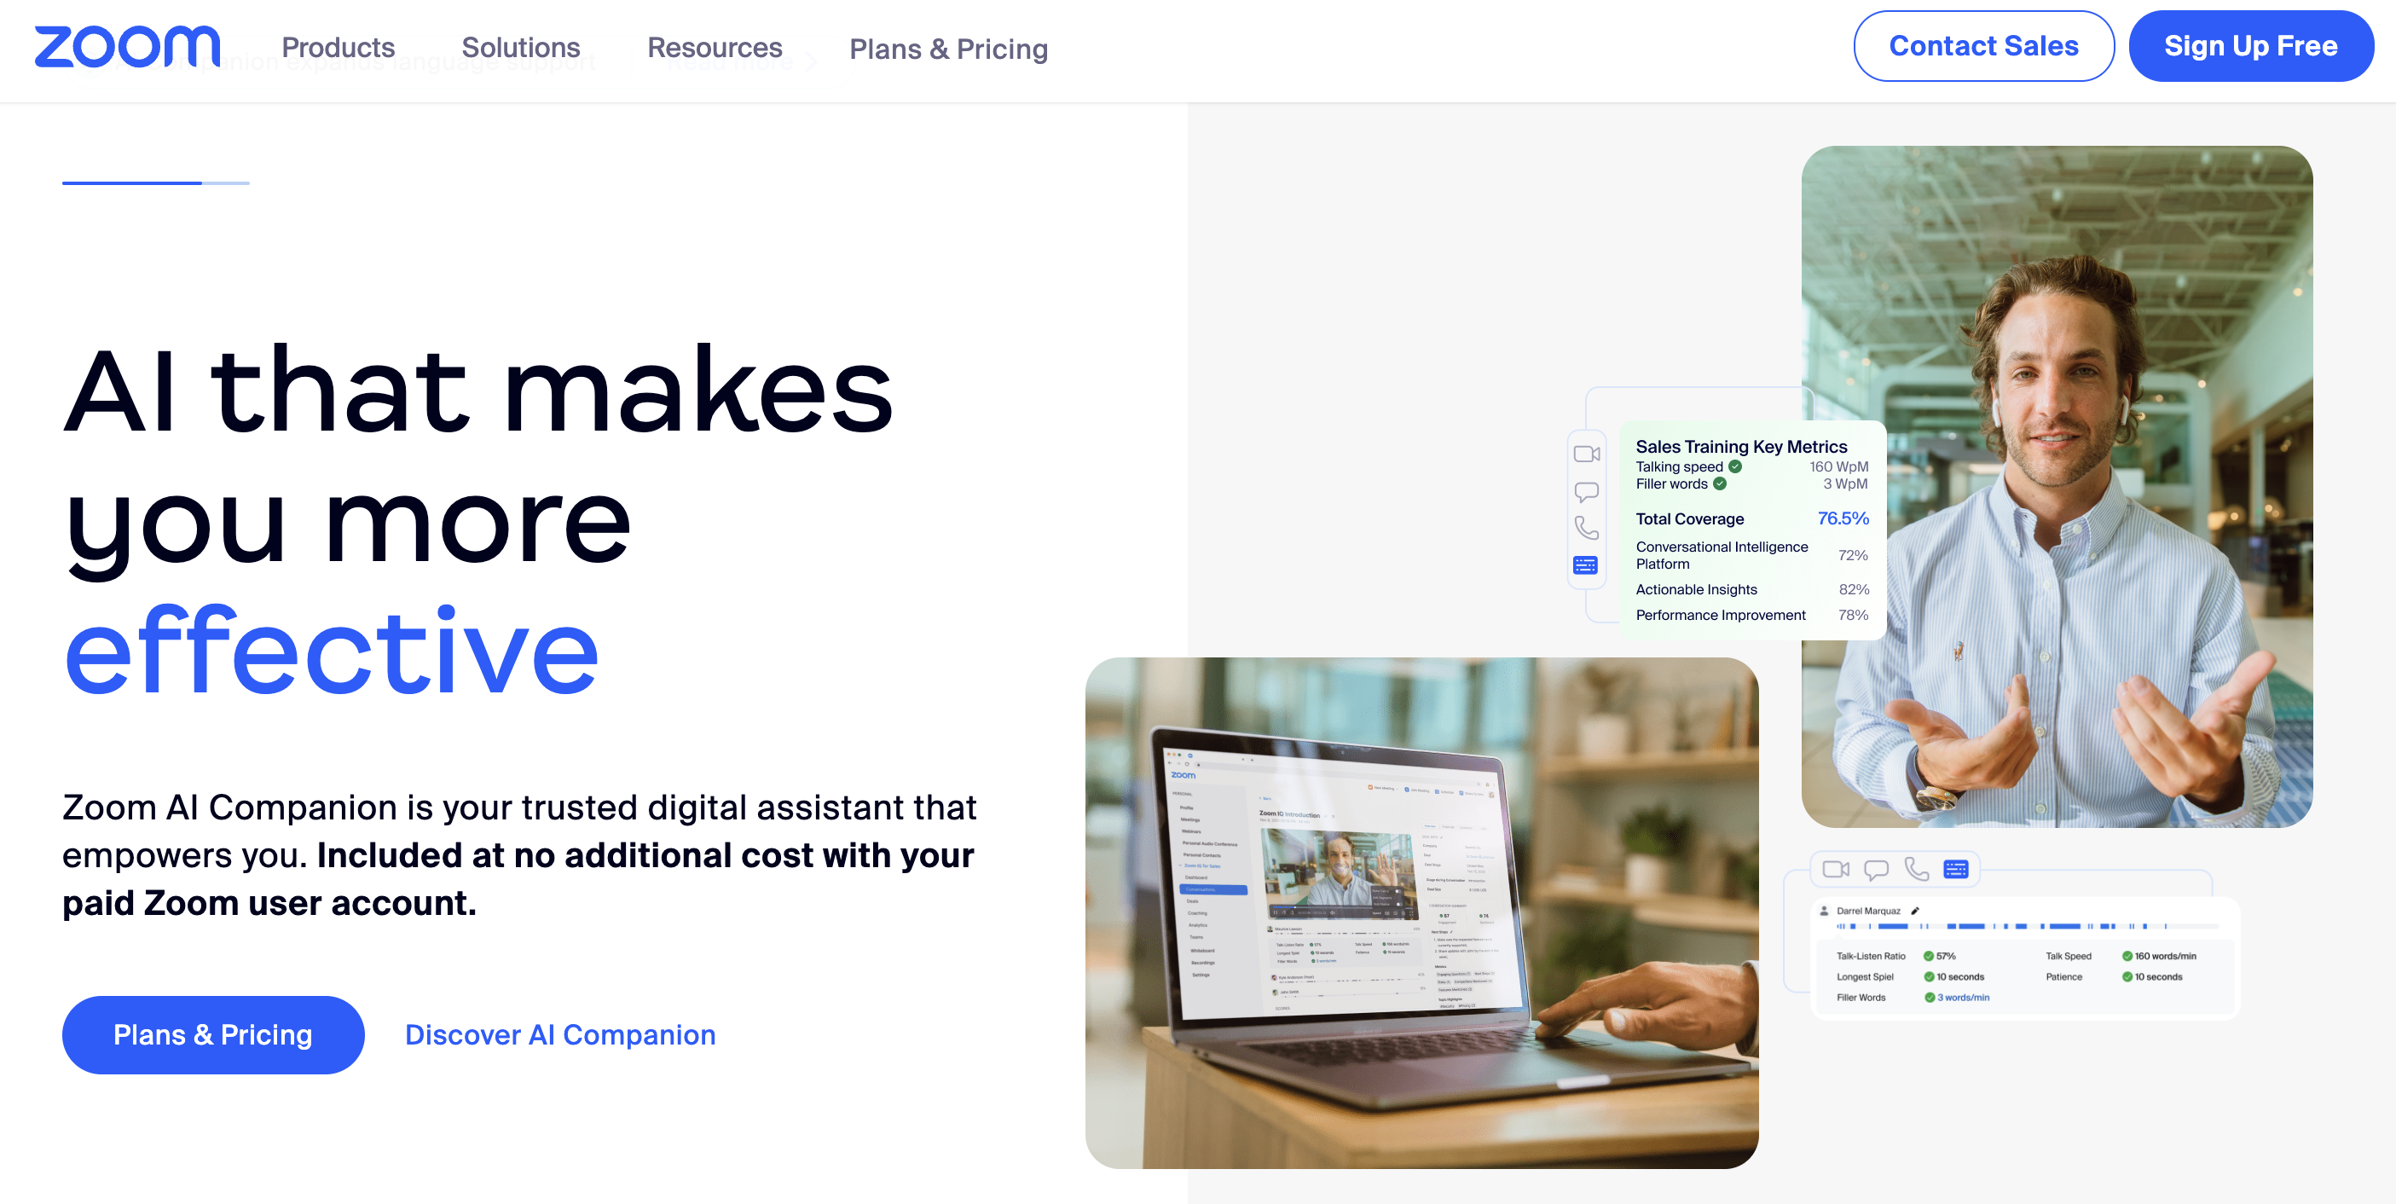
Task: Expand the Solutions navigation menu
Action: click(520, 48)
